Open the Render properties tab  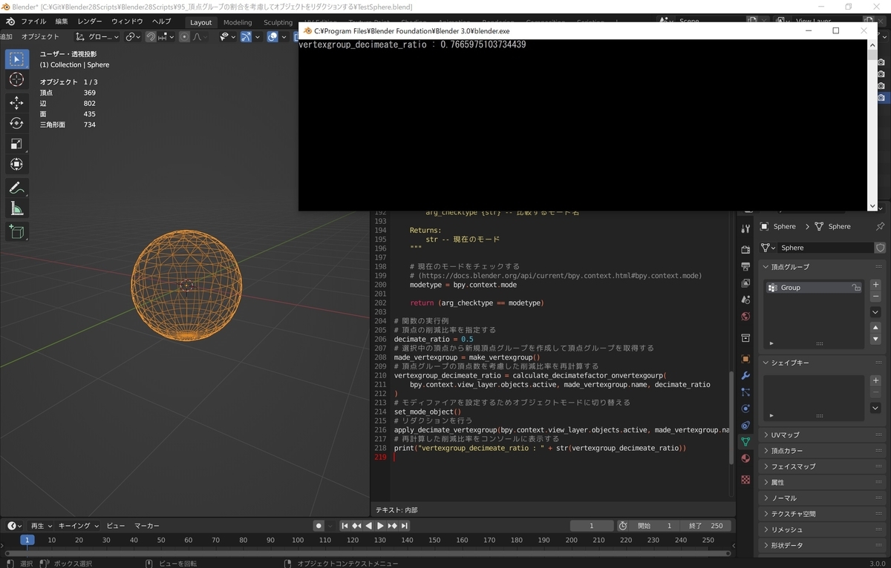point(745,249)
